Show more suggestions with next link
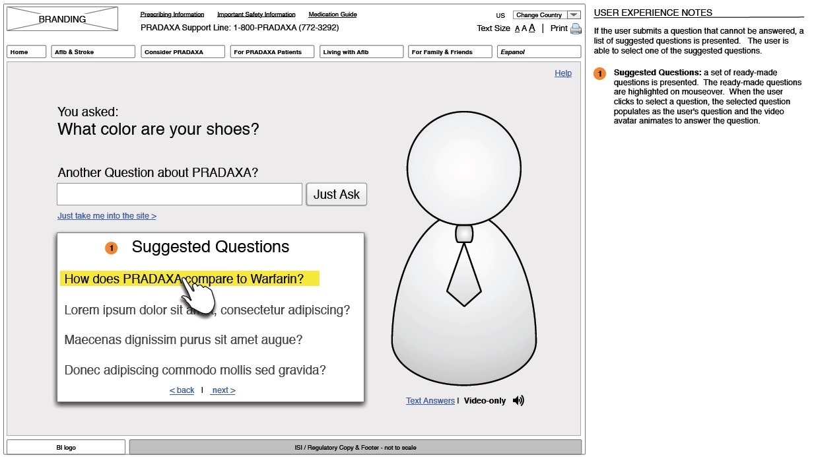This screenshot has height=457, width=814. tap(223, 390)
